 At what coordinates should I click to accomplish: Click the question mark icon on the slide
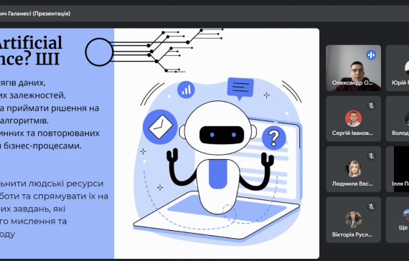point(274,138)
